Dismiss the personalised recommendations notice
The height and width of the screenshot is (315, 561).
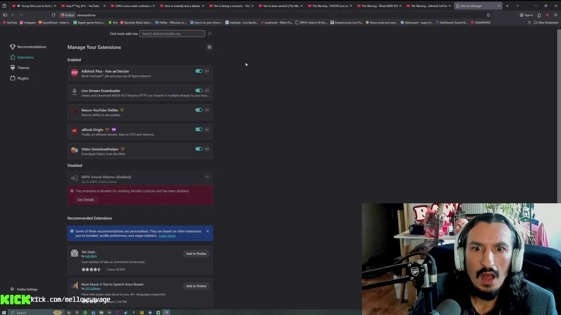[207, 231]
